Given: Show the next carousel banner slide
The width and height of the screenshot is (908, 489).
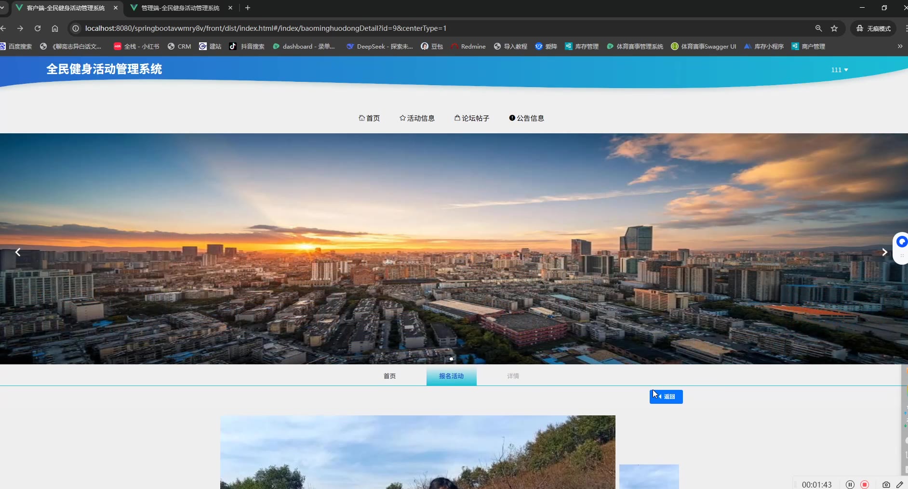Looking at the screenshot, I should [x=884, y=252].
